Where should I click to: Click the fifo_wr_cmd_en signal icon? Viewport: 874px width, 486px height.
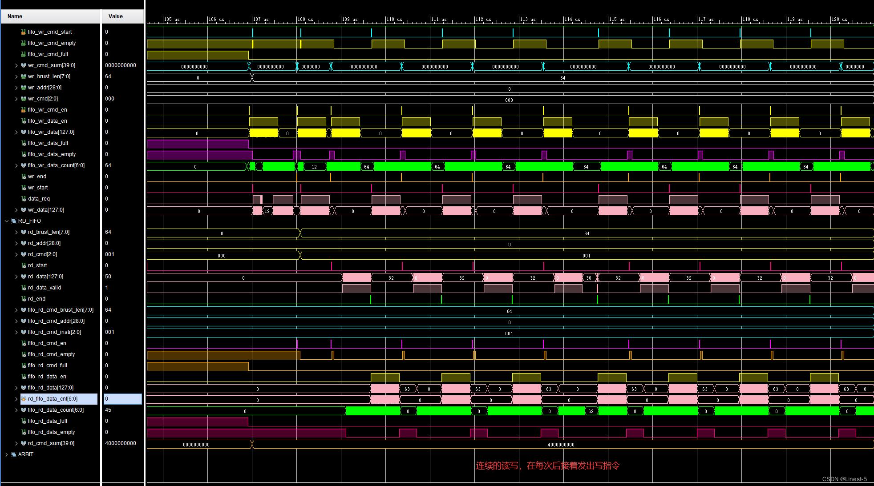click(23, 110)
